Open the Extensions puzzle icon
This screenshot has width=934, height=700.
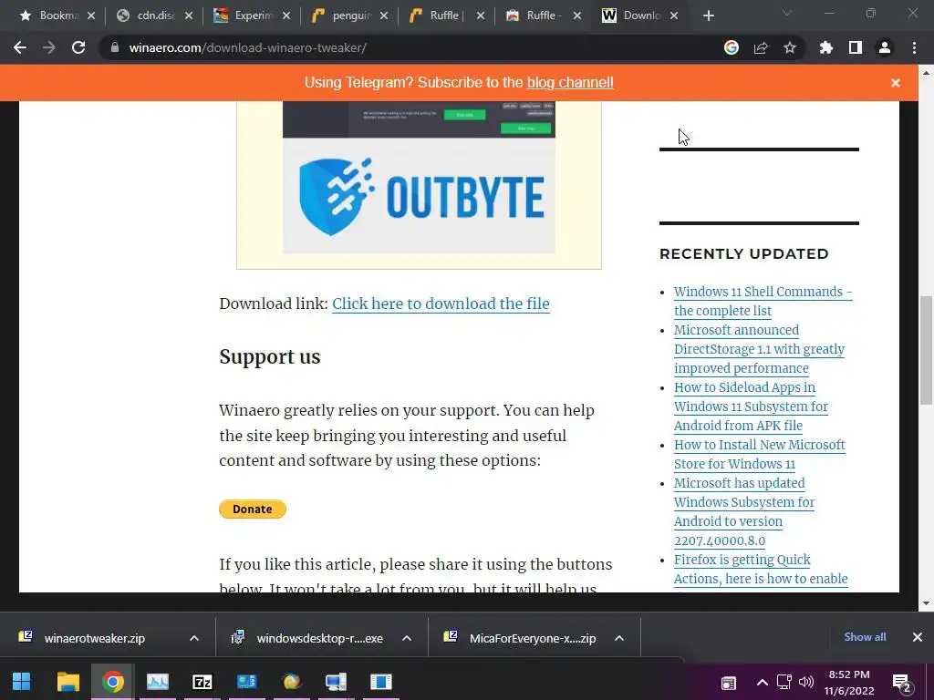826,47
